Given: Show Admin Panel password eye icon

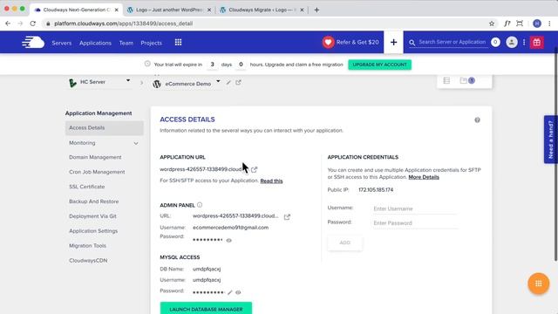Looking at the screenshot, I should (x=228, y=241).
